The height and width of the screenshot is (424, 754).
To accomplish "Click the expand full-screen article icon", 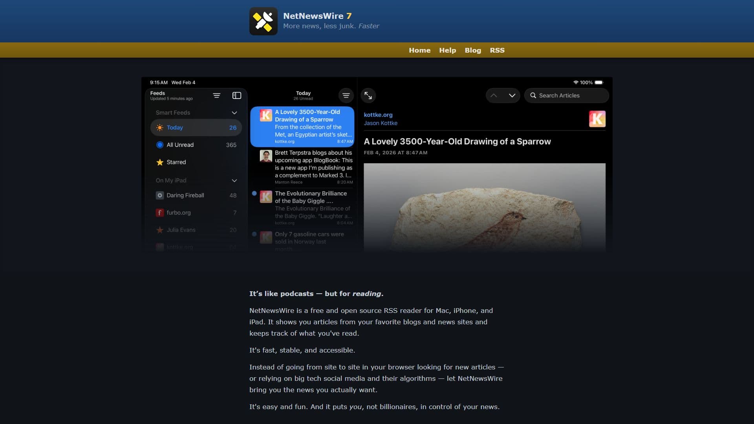I will (x=368, y=95).
